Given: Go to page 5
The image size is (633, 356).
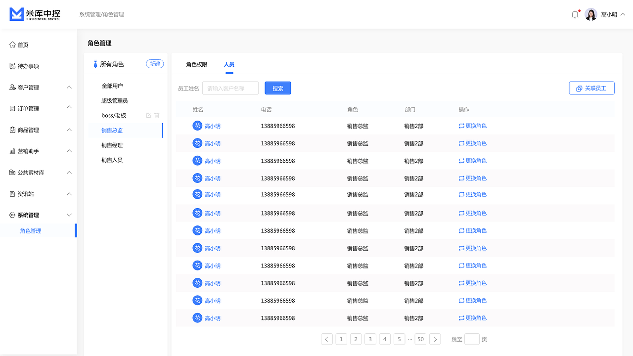Looking at the screenshot, I should click(399, 339).
